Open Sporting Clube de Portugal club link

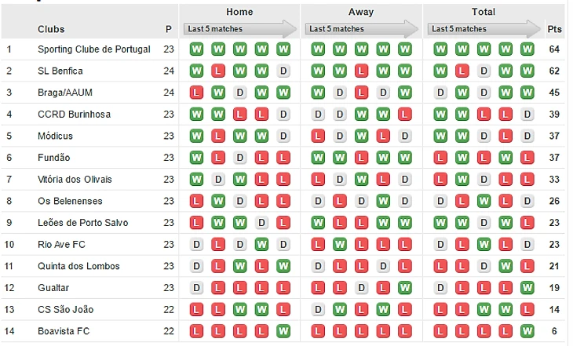click(x=94, y=49)
